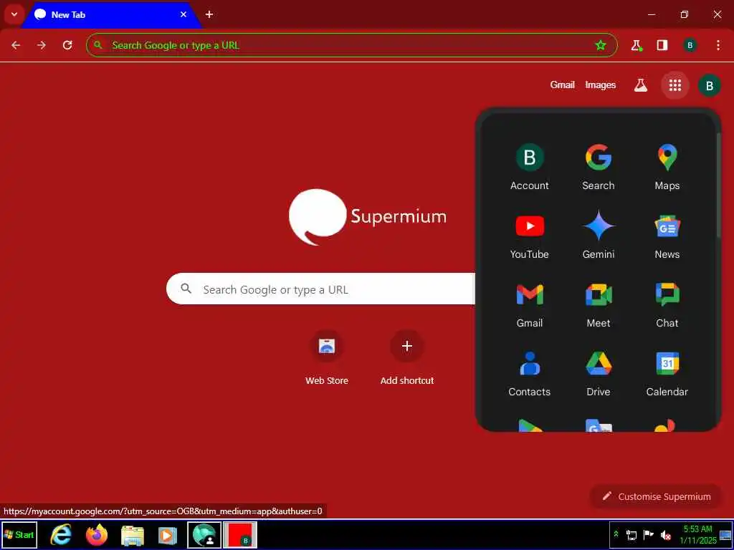Open the Account app in Google apps panel
The image size is (734, 550).
click(x=530, y=167)
